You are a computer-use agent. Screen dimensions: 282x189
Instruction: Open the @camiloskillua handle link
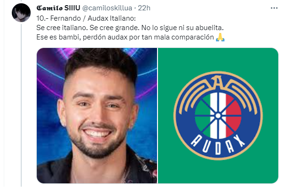coord(107,8)
